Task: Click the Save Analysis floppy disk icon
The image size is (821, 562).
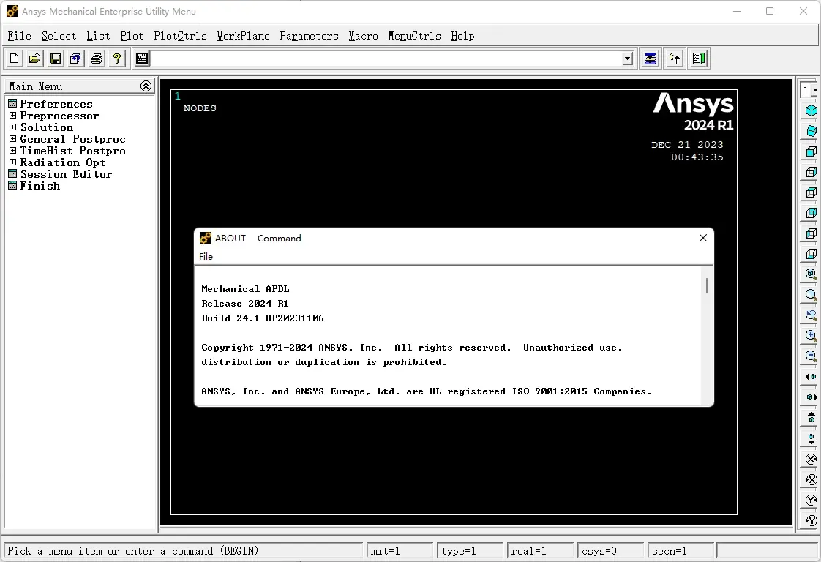Action: tap(55, 58)
